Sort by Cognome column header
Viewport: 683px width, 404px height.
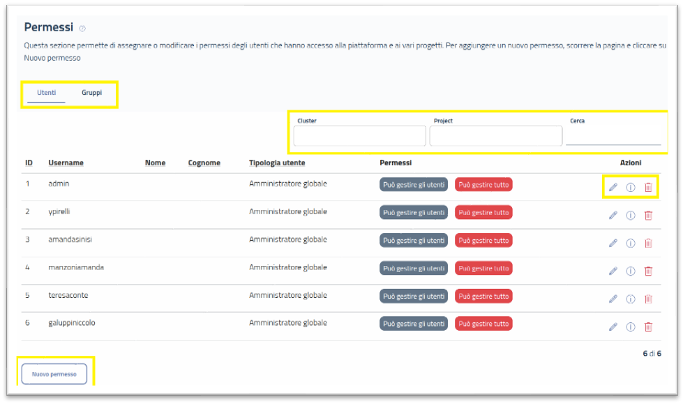[204, 163]
